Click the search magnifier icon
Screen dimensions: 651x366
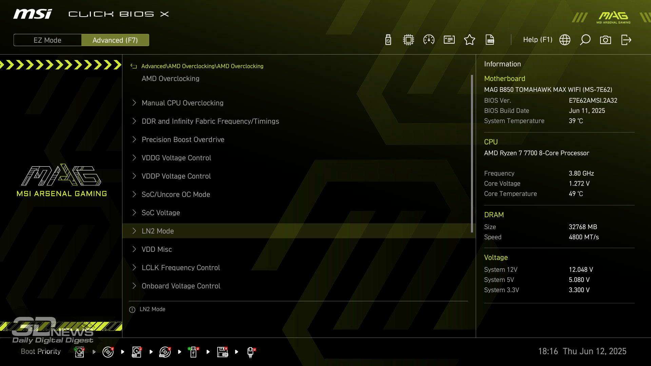coord(585,40)
